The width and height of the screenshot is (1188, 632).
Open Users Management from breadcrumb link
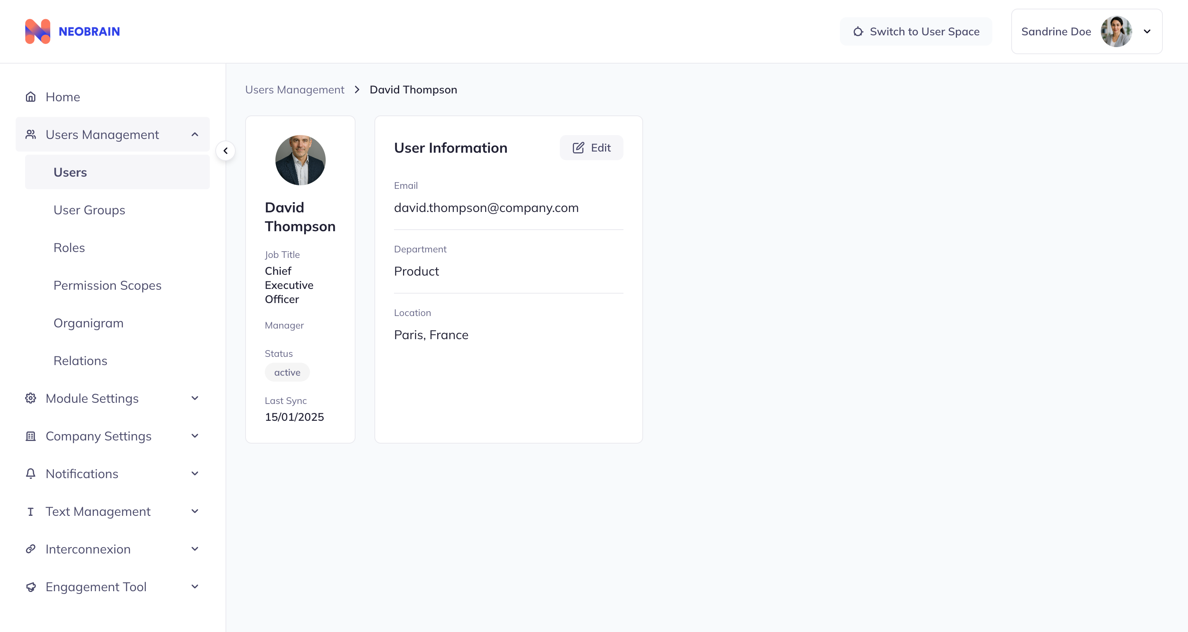[295, 90]
